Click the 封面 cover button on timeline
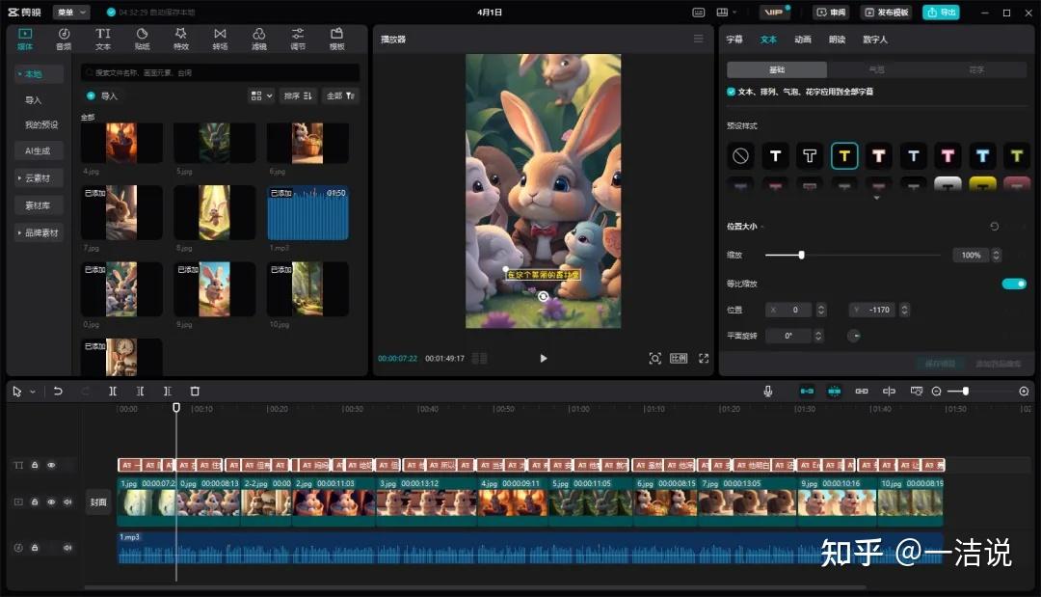Viewport: 1041px width, 597px height. 98,502
